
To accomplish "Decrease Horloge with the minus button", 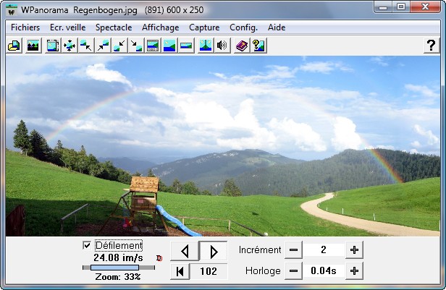I will coord(293,271).
